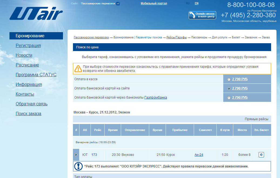Click the electronic ticket 'e' icon
The height and width of the screenshot is (178, 280).
261,155
